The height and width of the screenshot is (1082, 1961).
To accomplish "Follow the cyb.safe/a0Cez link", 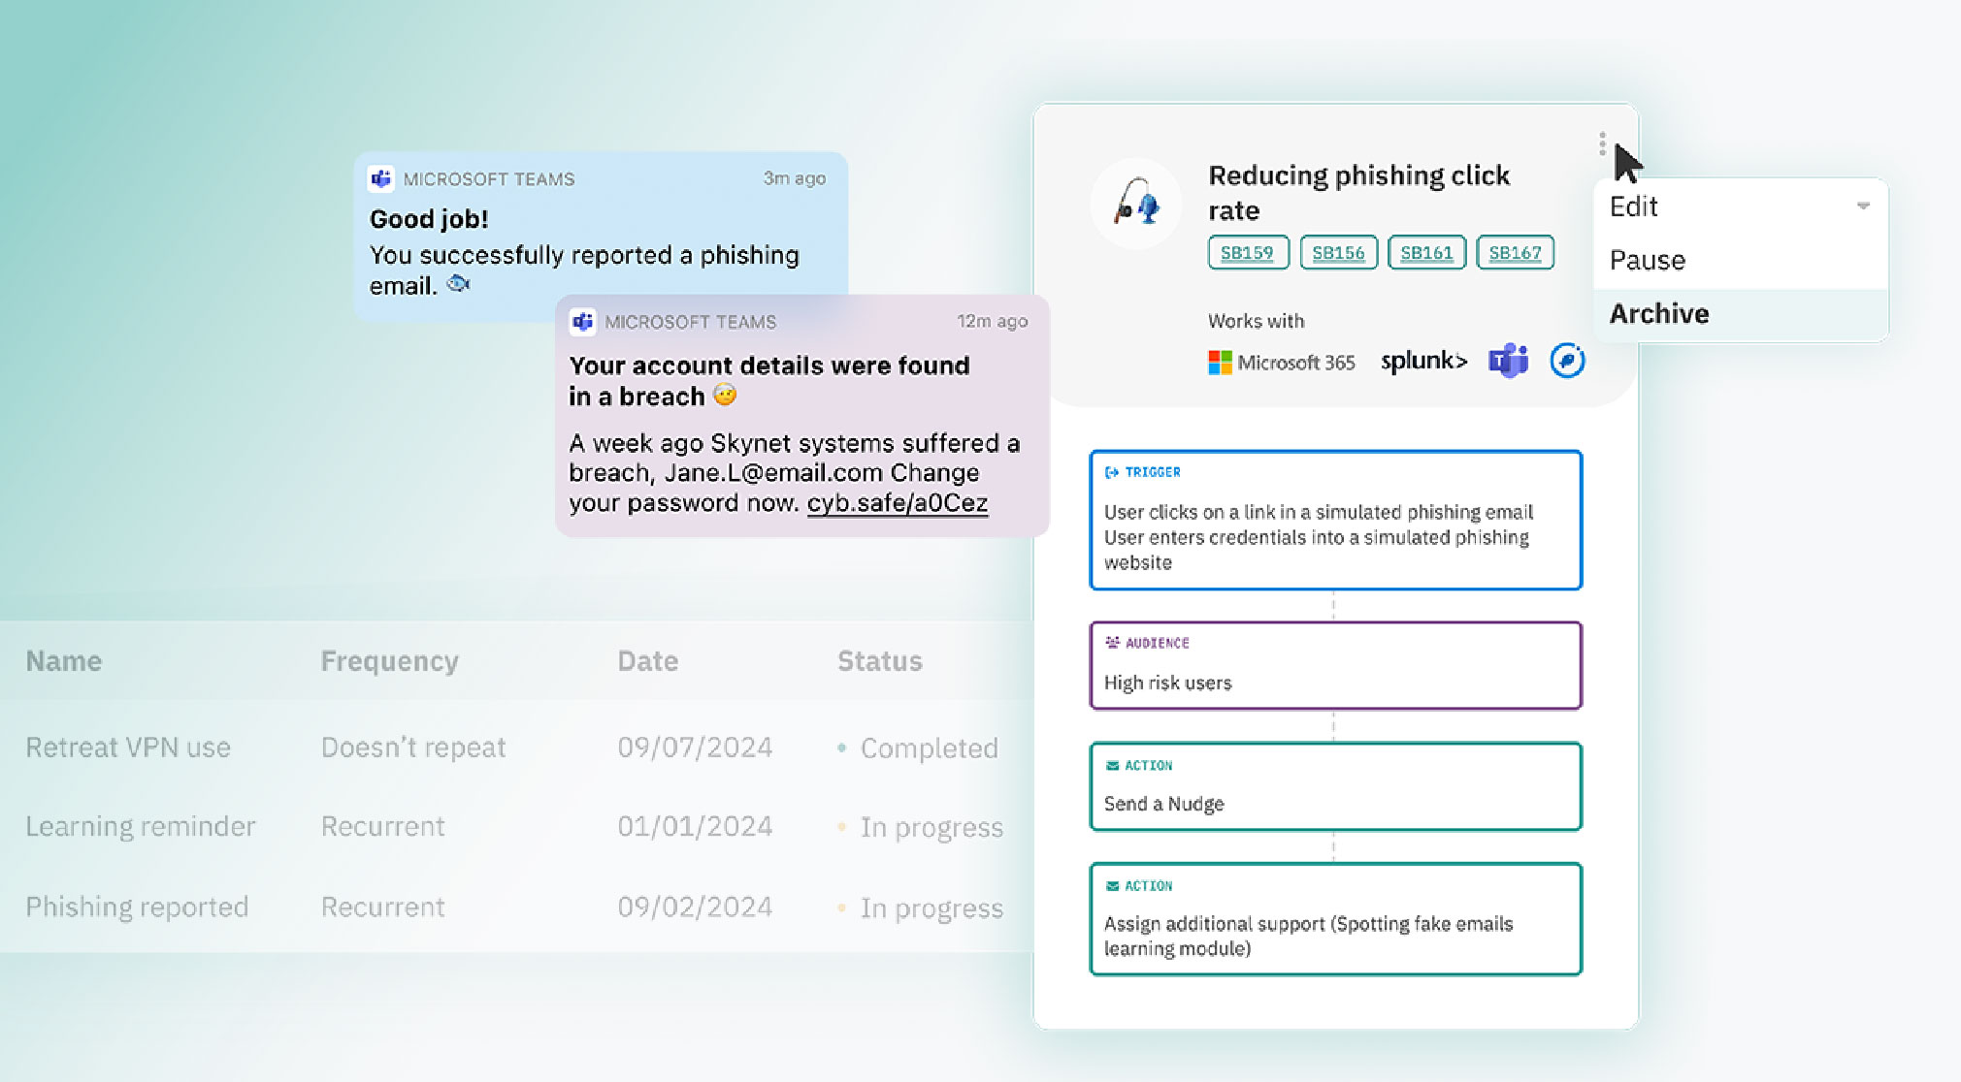I will click(896, 502).
